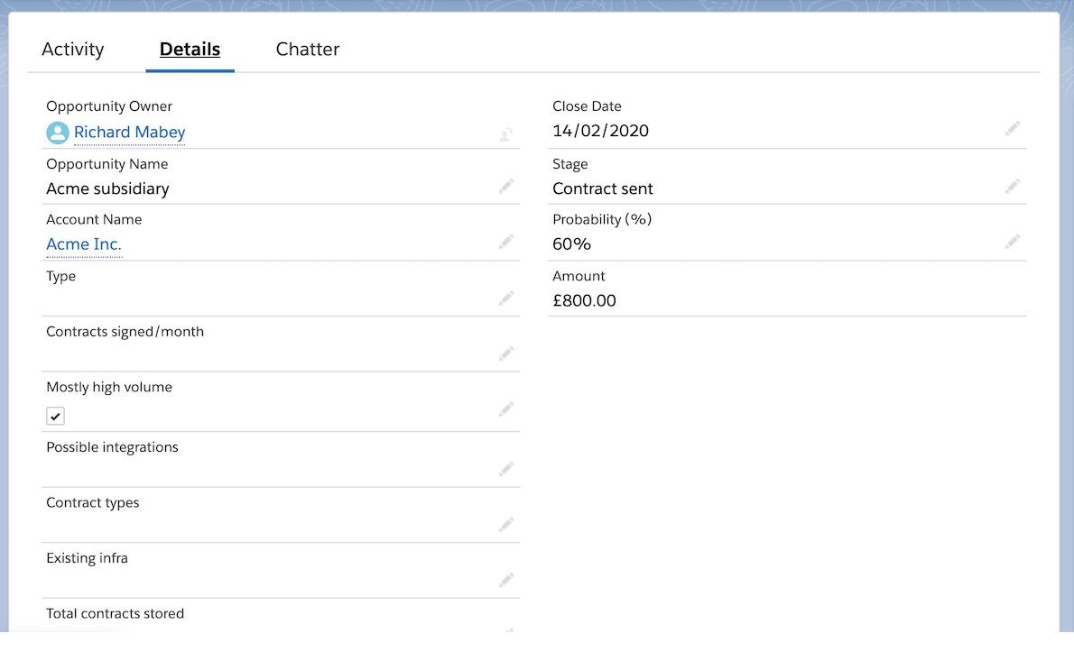Open Richard Mabey owner link
Screen dimensions: 1074x661
130,133
